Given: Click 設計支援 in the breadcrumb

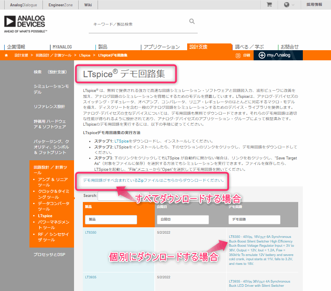Looking at the screenshot, I should (x=21, y=55).
